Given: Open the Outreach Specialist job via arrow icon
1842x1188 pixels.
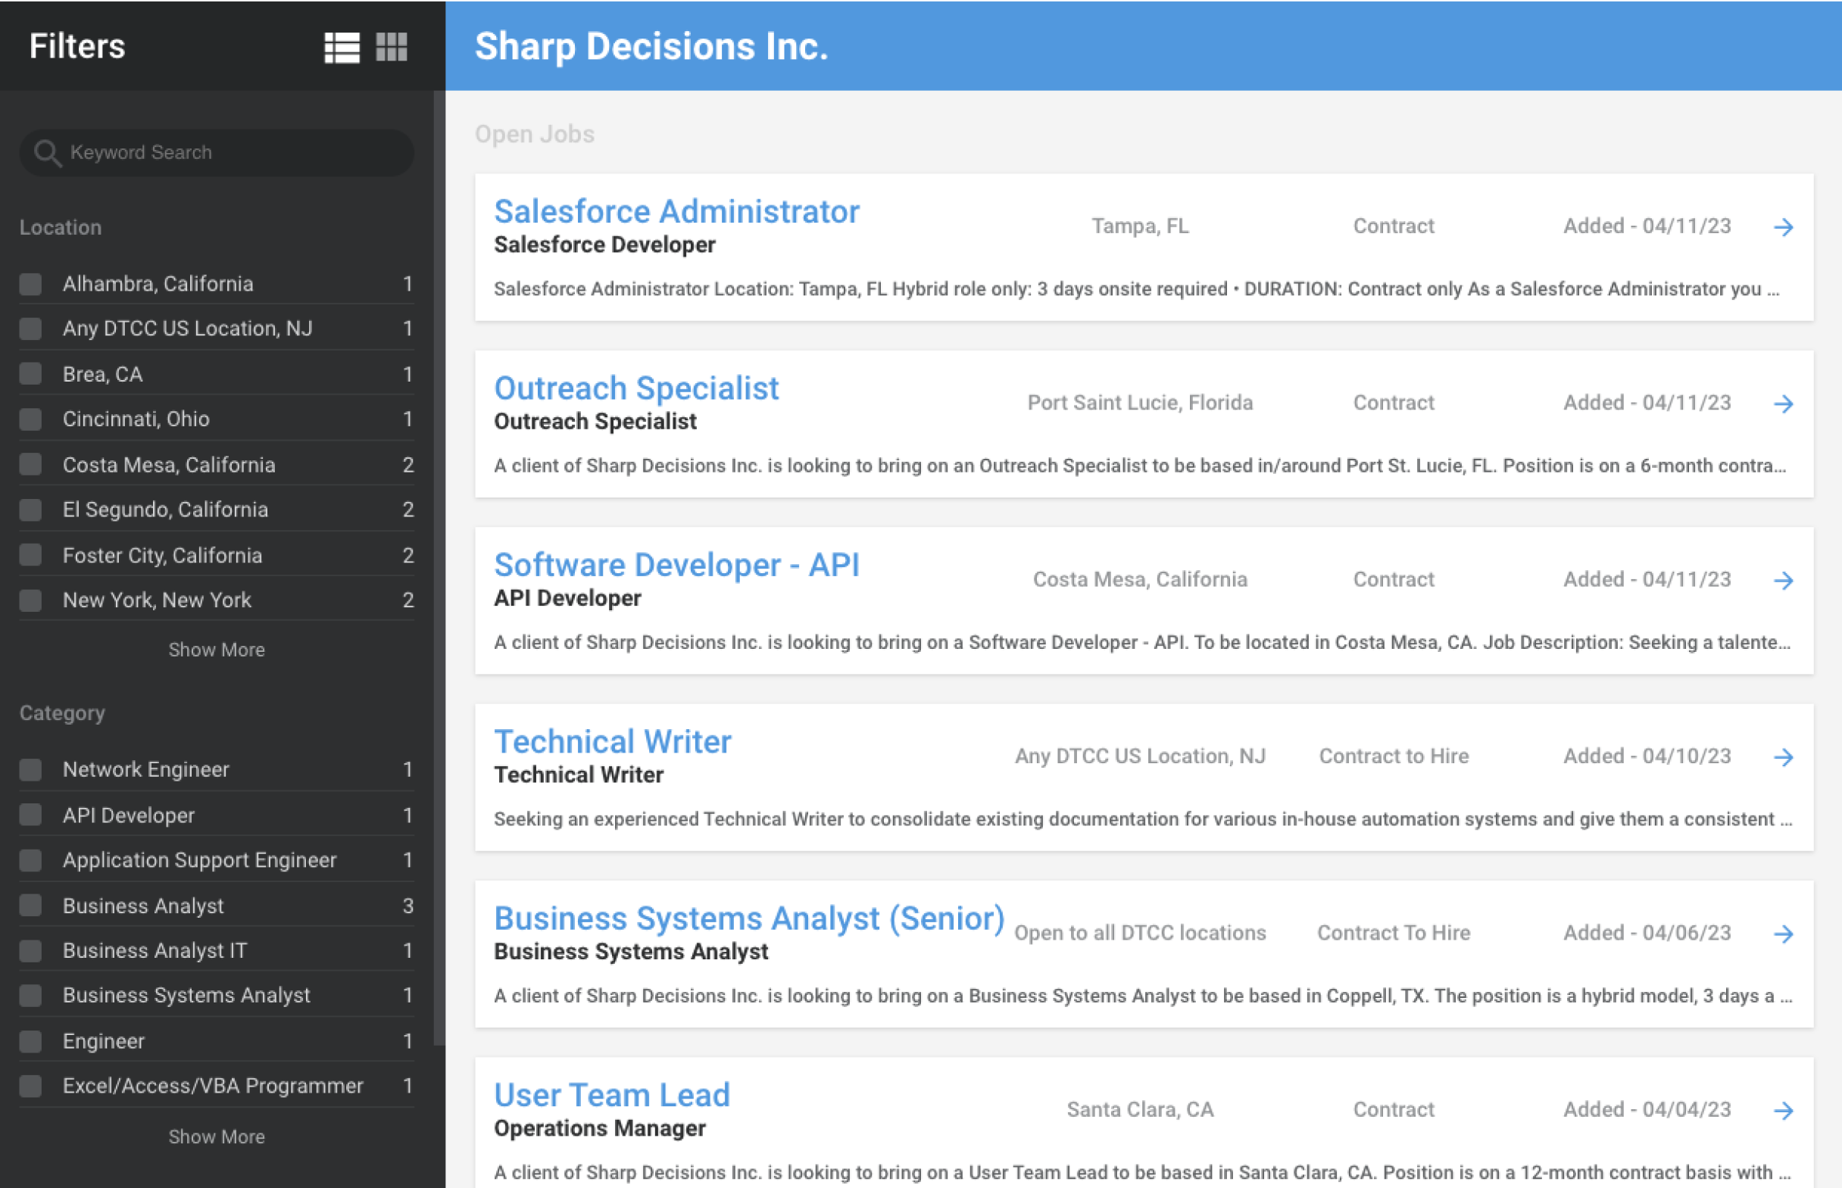Looking at the screenshot, I should (x=1785, y=404).
